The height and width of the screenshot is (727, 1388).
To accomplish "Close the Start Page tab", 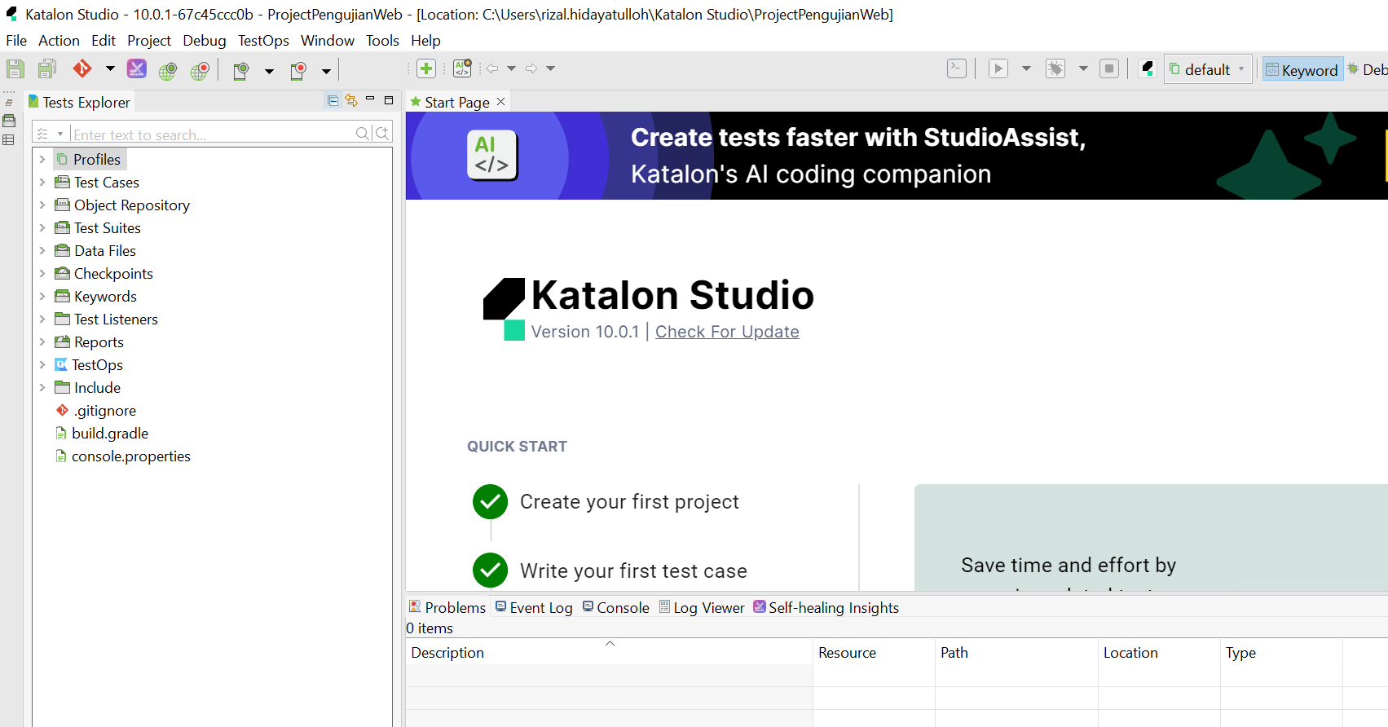I will click(501, 101).
